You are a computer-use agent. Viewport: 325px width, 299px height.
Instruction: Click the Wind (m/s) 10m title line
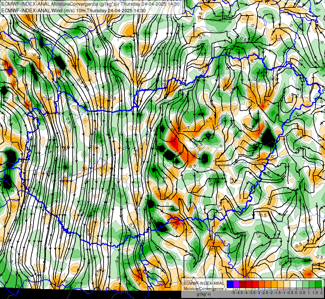73,11
